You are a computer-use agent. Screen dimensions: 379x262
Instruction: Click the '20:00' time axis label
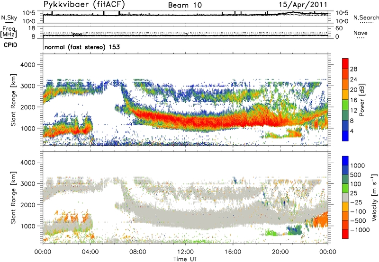pyautogui.click(x=280, y=252)
